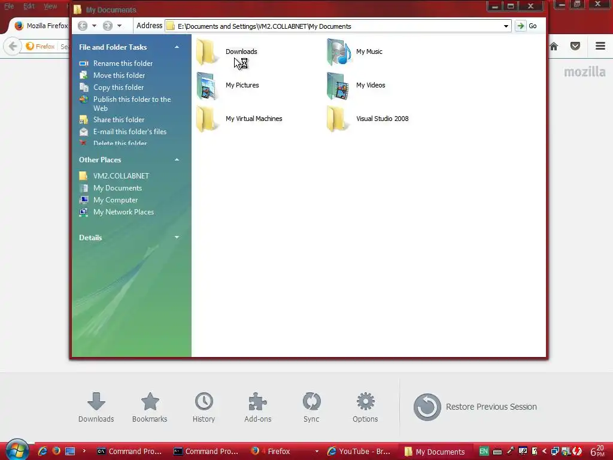The image size is (613, 460).
Task: Open Firefox taskbar group dropdown arrow
Action: [317, 452]
